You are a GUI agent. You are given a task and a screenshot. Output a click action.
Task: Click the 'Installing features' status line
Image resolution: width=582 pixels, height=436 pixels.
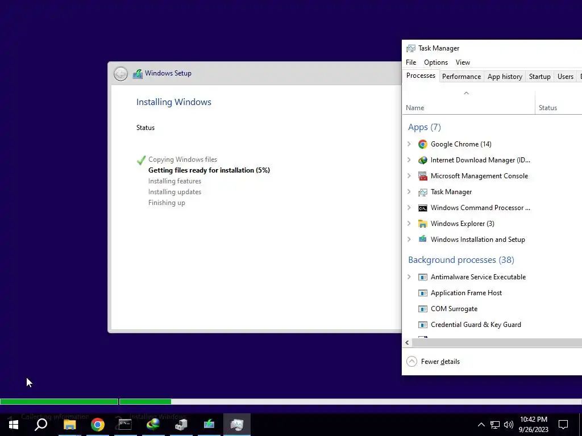tap(174, 181)
